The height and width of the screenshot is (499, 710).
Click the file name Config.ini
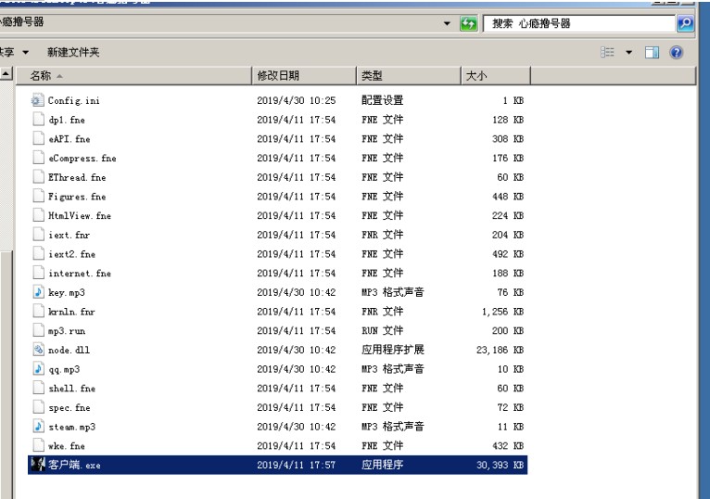click(x=74, y=100)
